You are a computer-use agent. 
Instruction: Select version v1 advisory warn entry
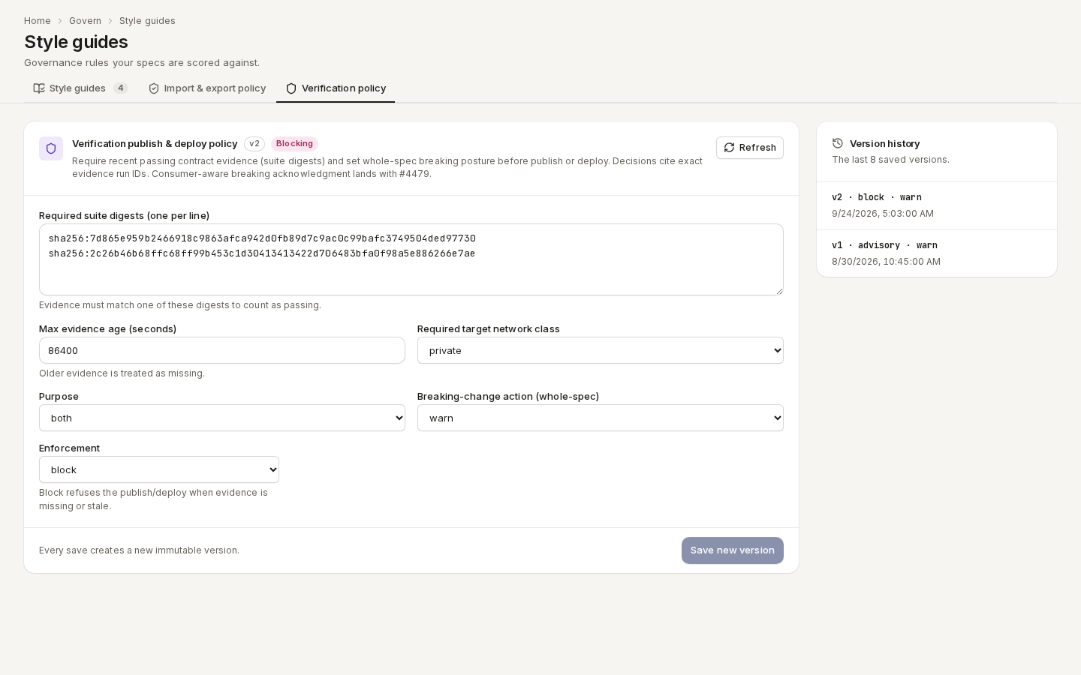[937, 253]
